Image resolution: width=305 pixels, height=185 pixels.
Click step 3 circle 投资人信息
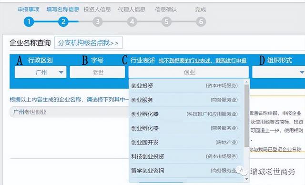(98, 21)
